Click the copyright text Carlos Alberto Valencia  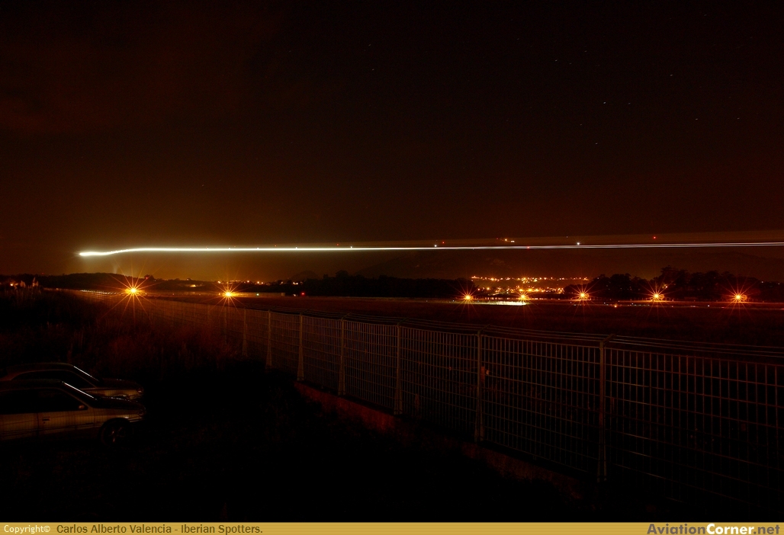(x=114, y=529)
